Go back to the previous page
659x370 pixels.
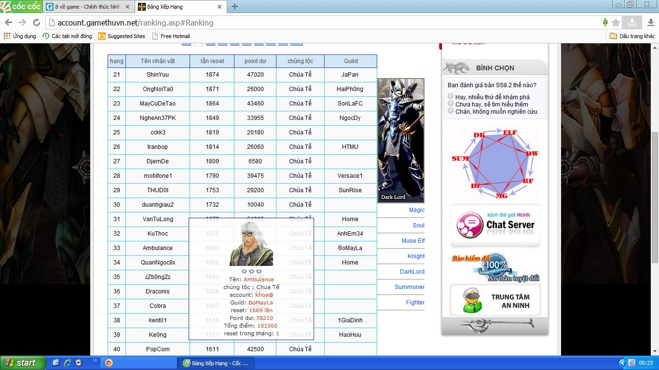click(9, 23)
